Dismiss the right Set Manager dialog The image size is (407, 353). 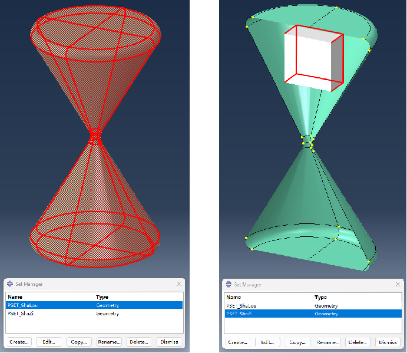[x=388, y=342]
